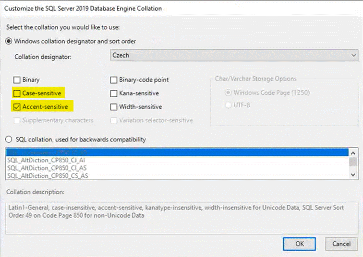Choose the UTF-8 storage option
The width and height of the screenshot is (363, 257).
pos(228,105)
